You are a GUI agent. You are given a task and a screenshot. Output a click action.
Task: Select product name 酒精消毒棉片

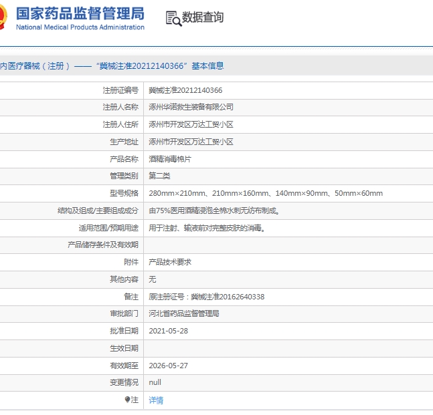pos(170,159)
